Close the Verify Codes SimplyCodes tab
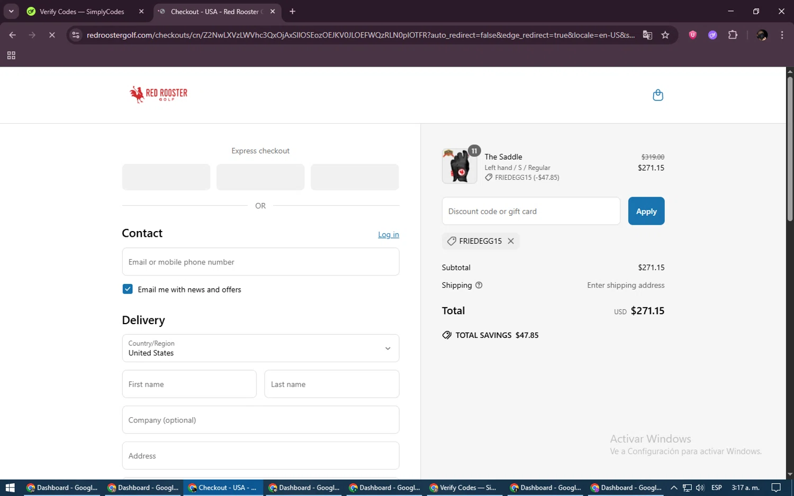 click(x=141, y=11)
